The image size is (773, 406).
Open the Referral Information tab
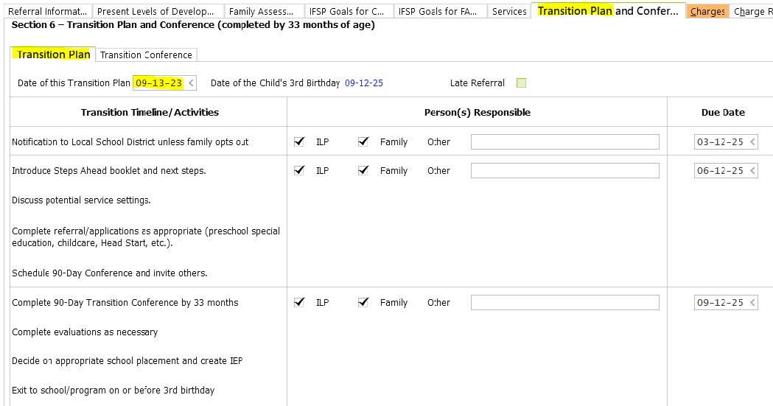point(46,11)
